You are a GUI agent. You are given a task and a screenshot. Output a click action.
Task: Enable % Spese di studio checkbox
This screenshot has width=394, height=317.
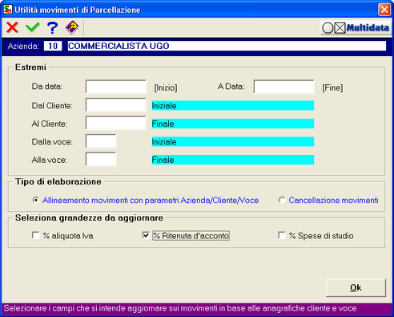point(282,235)
